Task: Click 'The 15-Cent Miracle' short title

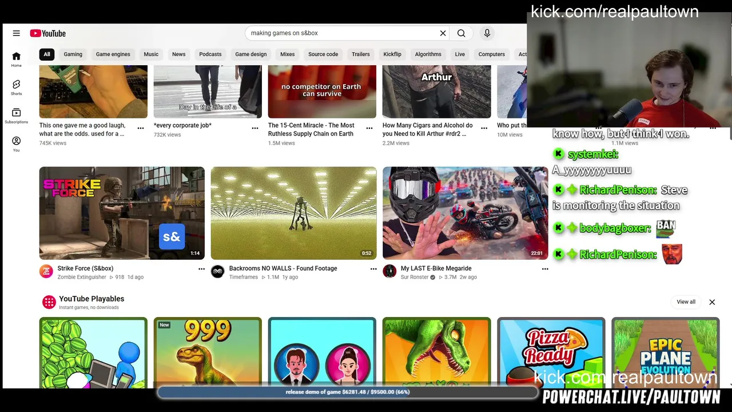Action: pyautogui.click(x=312, y=129)
